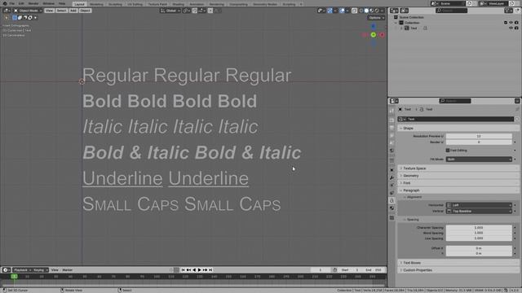Switch viewport shading to solid
The width and height of the screenshot is (522, 293).
tap(366, 11)
